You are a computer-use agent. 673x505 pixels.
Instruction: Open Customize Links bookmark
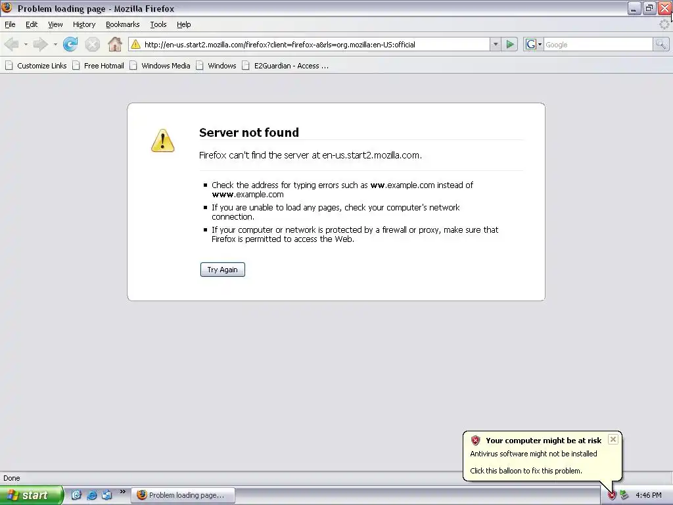point(36,66)
